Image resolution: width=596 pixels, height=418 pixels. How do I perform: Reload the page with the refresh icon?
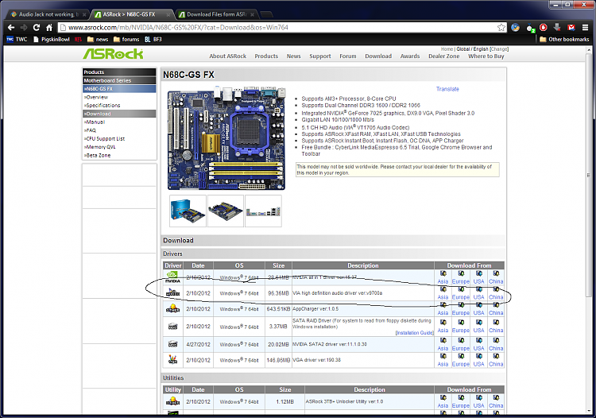pos(36,27)
